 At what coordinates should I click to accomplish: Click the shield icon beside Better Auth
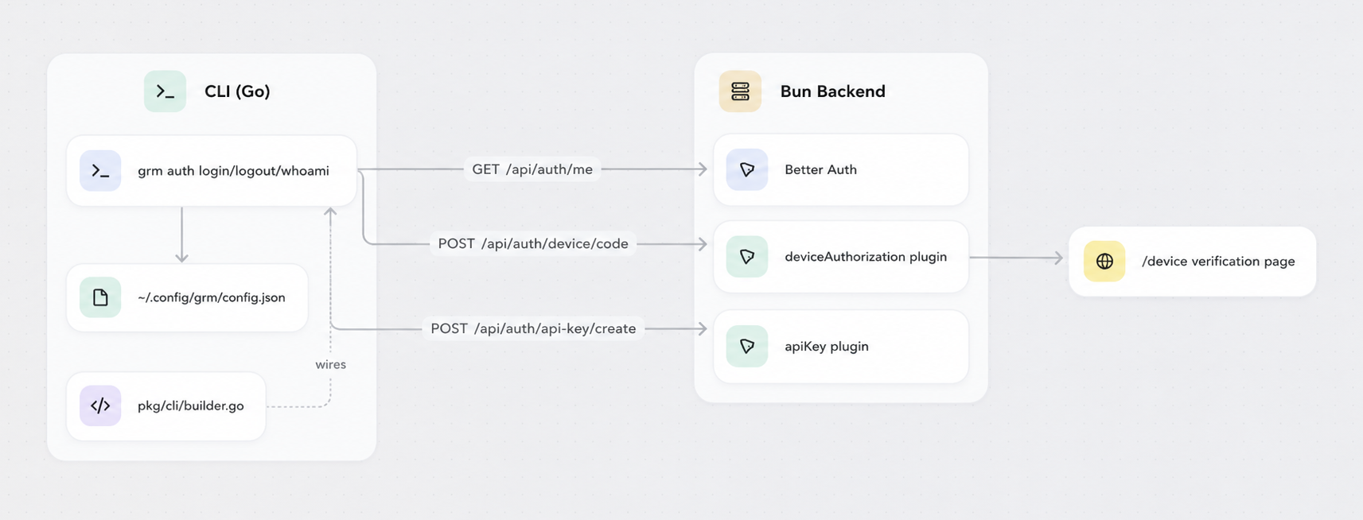point(747,169)
